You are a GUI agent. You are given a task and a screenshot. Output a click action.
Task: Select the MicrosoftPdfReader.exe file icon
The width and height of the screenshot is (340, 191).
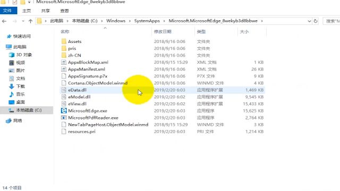tap(64, 118)
